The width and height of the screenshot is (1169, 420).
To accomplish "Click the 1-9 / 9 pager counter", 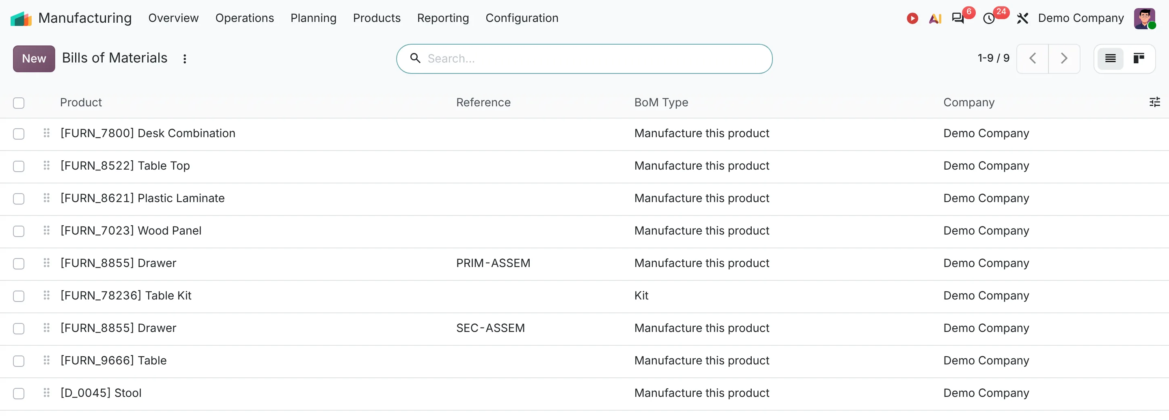I will click(x=993, y=58).
